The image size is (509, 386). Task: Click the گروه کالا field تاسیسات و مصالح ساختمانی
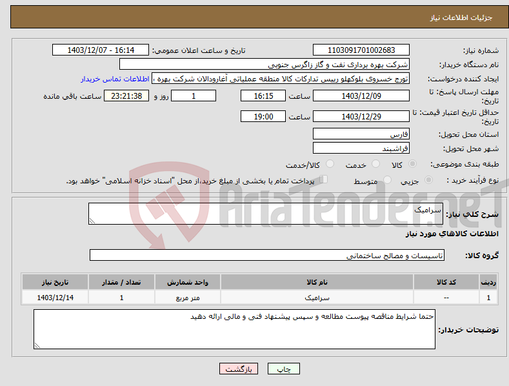coord(267,256)
